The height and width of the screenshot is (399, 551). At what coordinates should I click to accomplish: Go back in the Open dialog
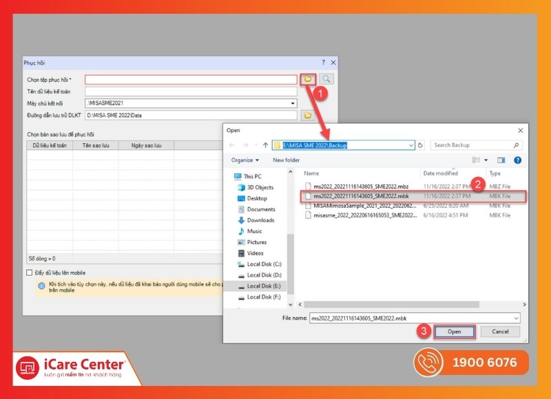[232, 145]
